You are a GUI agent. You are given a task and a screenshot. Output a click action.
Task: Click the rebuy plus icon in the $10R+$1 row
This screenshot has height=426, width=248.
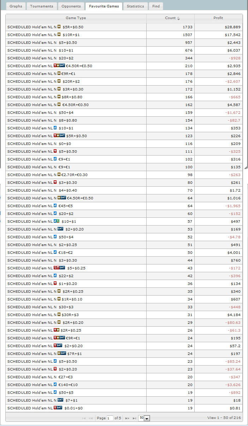59,35
